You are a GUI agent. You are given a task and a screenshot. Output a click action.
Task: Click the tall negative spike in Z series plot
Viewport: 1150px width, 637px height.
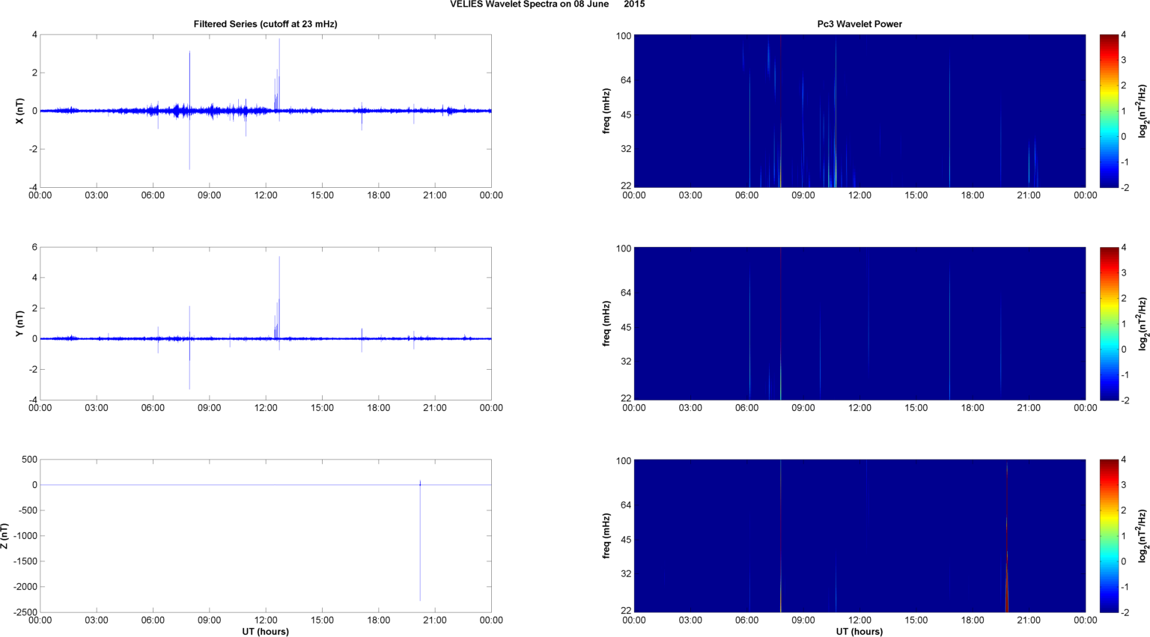pos(420,543)
